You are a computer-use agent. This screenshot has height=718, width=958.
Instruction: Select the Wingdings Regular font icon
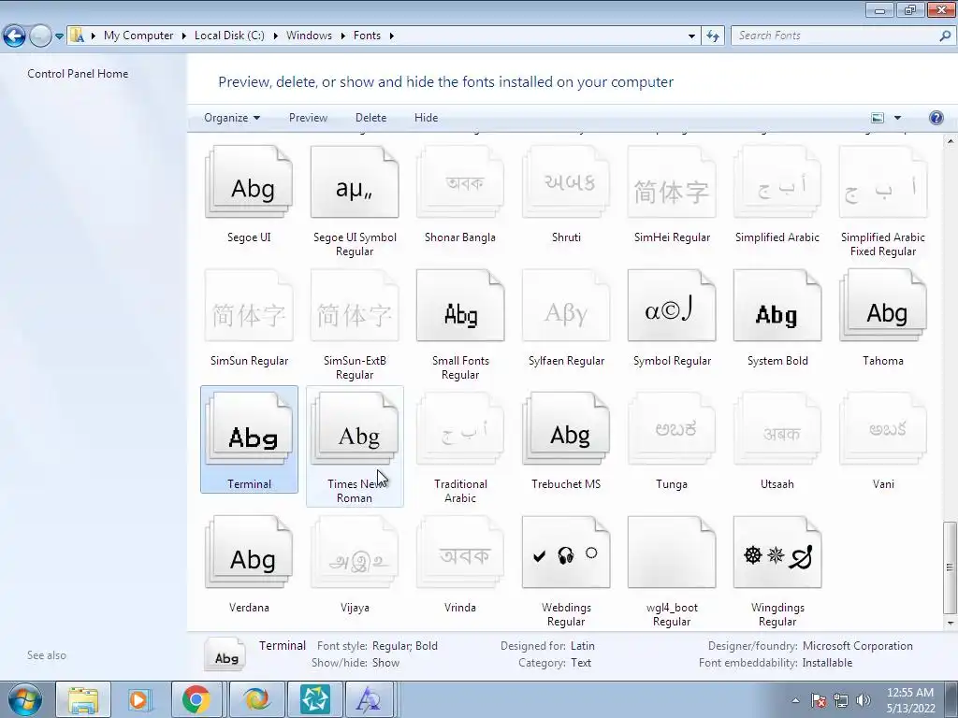(777, 552)
